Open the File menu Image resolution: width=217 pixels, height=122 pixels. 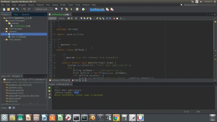point(2,5)
